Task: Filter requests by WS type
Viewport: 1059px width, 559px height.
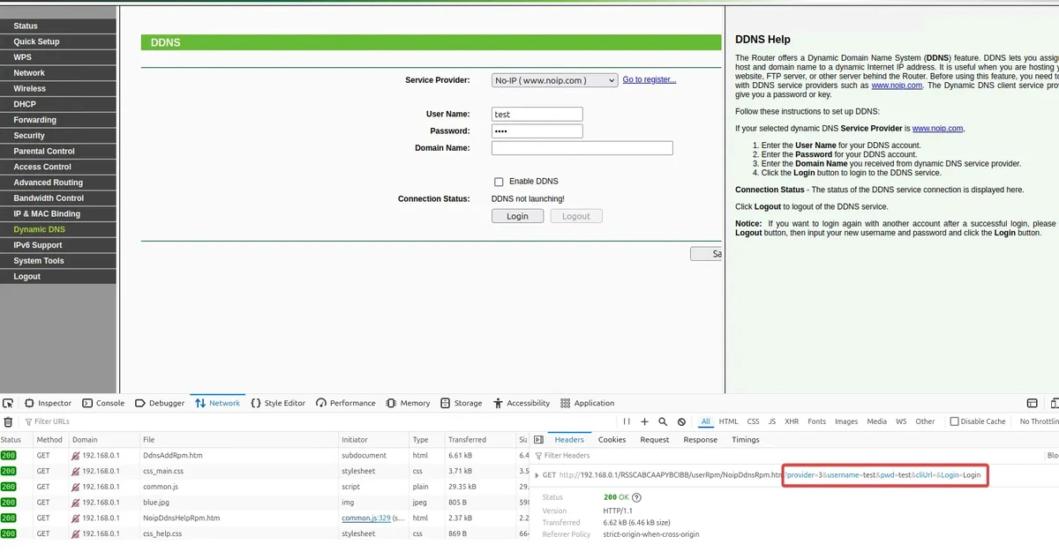Action: tap(901, 421)
